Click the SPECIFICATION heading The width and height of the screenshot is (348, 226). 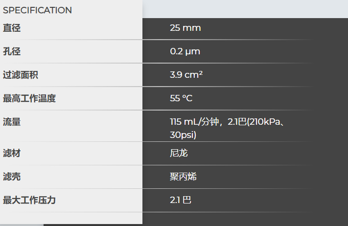37,10
